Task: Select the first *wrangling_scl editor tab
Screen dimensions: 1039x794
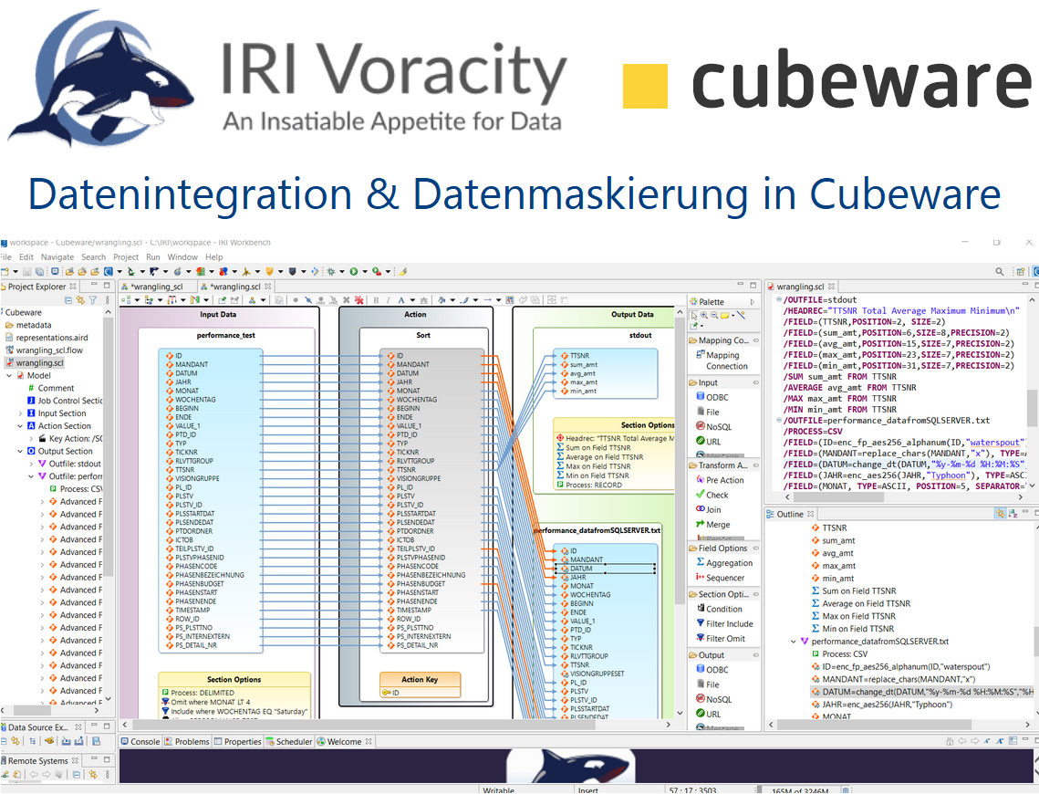Action: click(x=157, y=287)
